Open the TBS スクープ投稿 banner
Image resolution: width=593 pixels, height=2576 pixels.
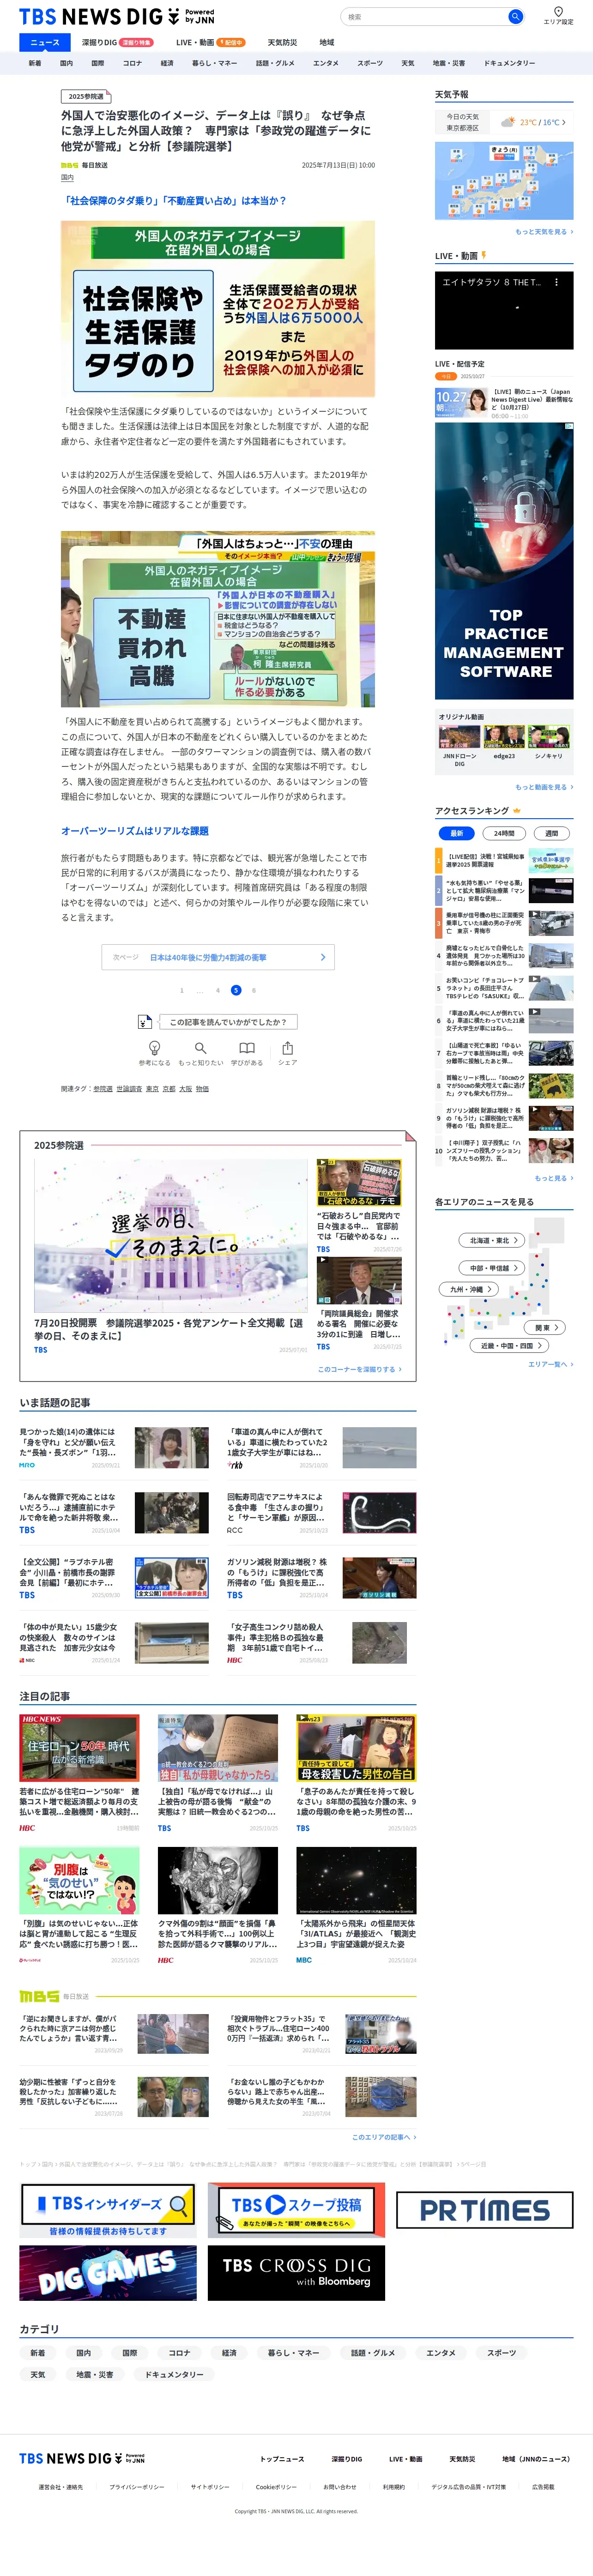pos(296,2210)
